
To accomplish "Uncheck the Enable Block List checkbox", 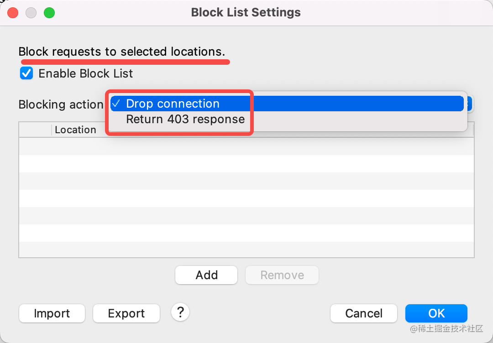I will coord(27,73).
